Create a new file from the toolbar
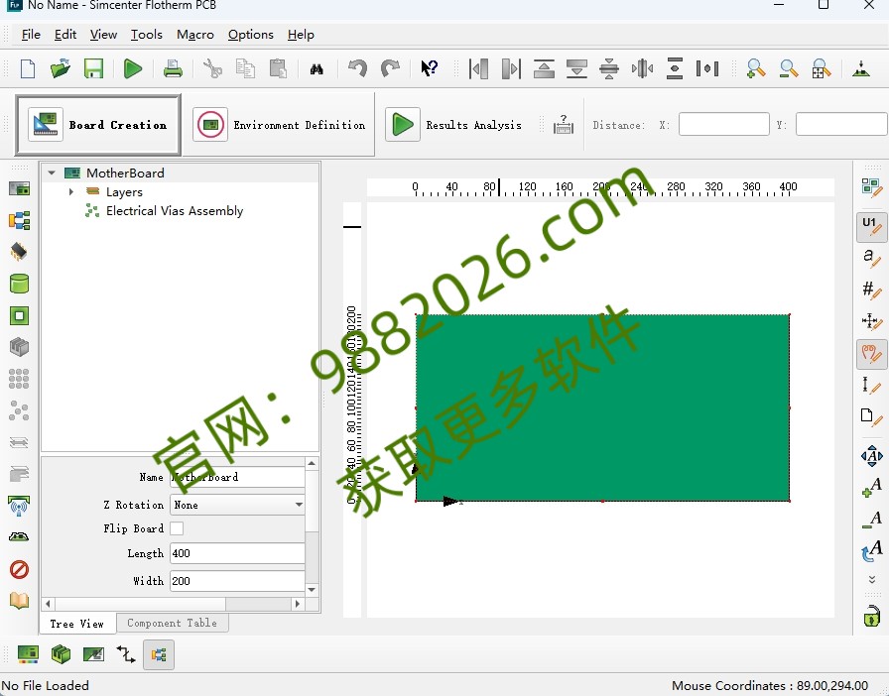Image resolution: width=889 pixels, height=696 pixels. 27,68
